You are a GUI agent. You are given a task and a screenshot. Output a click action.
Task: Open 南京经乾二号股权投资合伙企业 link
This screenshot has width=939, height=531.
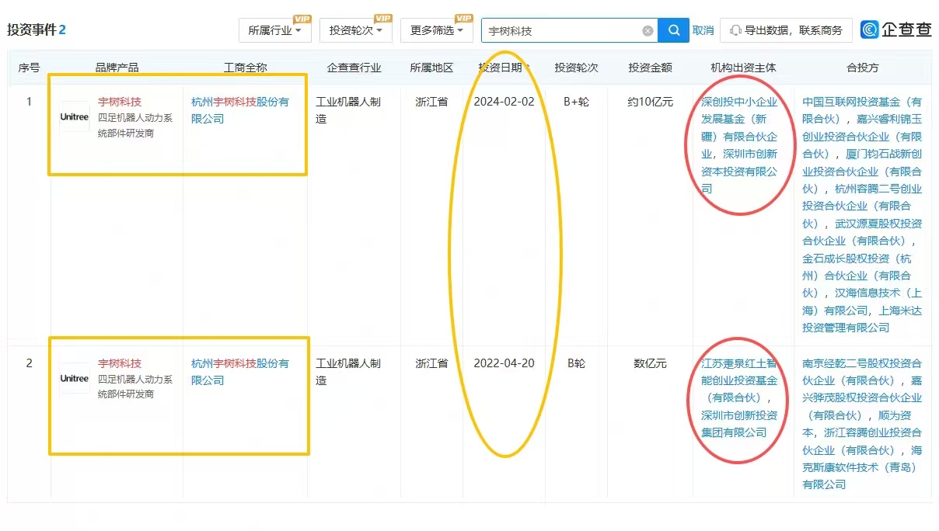click(862, 372)
